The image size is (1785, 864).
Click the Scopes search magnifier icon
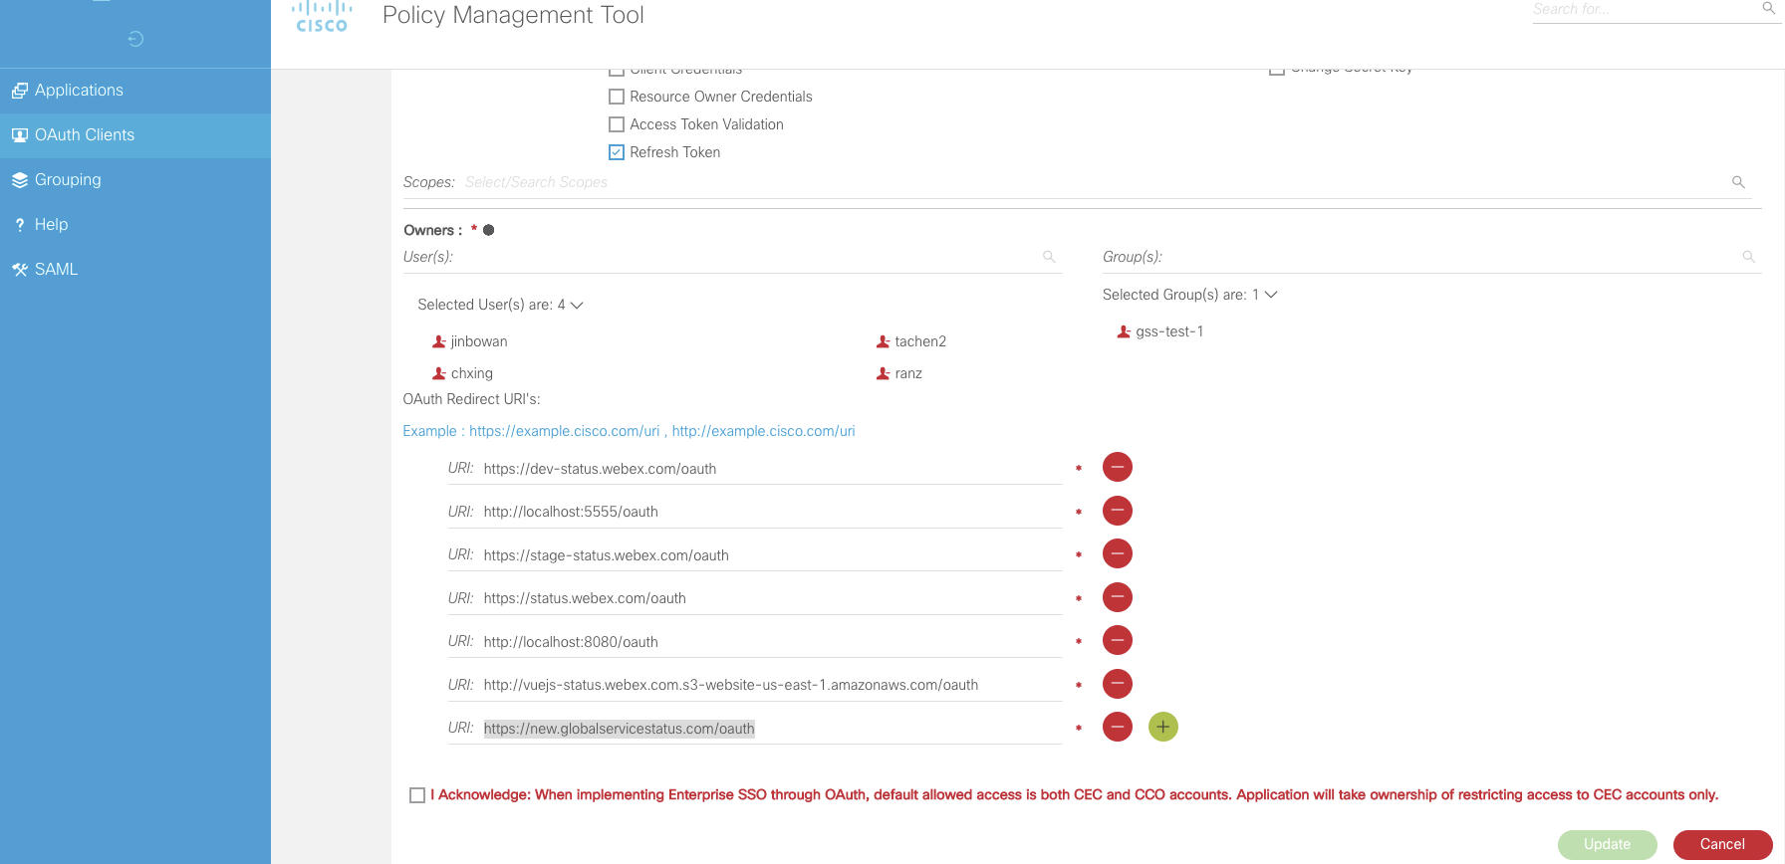coord(1738,182)
